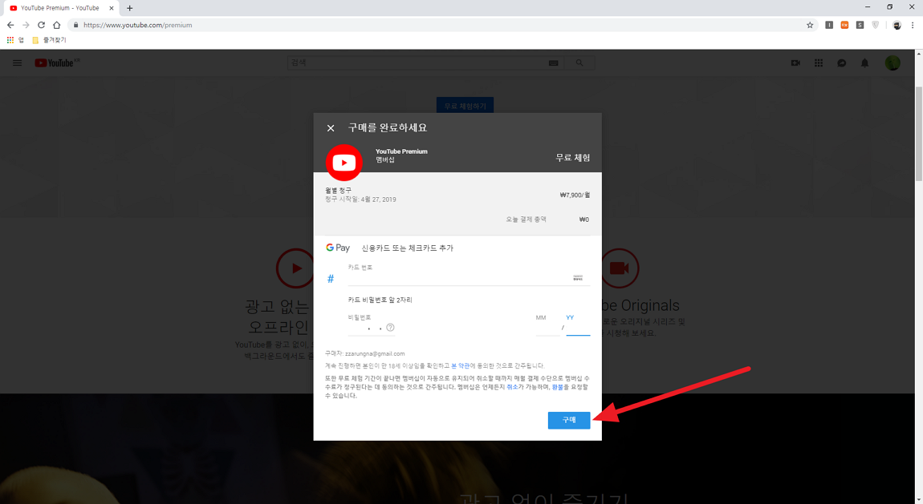Click the YouTube 검색 search box
Image resolution: width=923 pixels, height=504 pixels.
click(415, 62)
